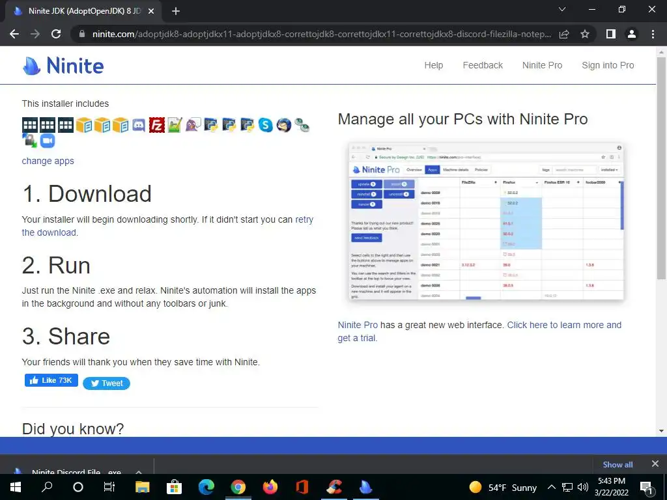
Task: Open Microsoft Store from taskbar
Action: [175, 487]
